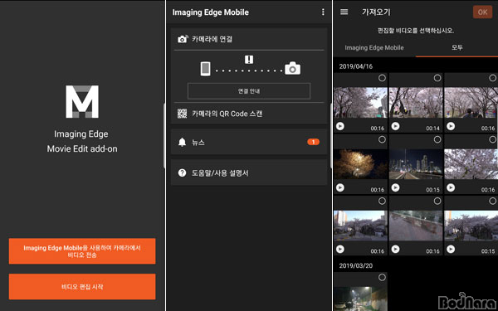Click the Imaging Edge Mobile title
The width and height of the screenshot is (498, 311).
pos(210,12)
